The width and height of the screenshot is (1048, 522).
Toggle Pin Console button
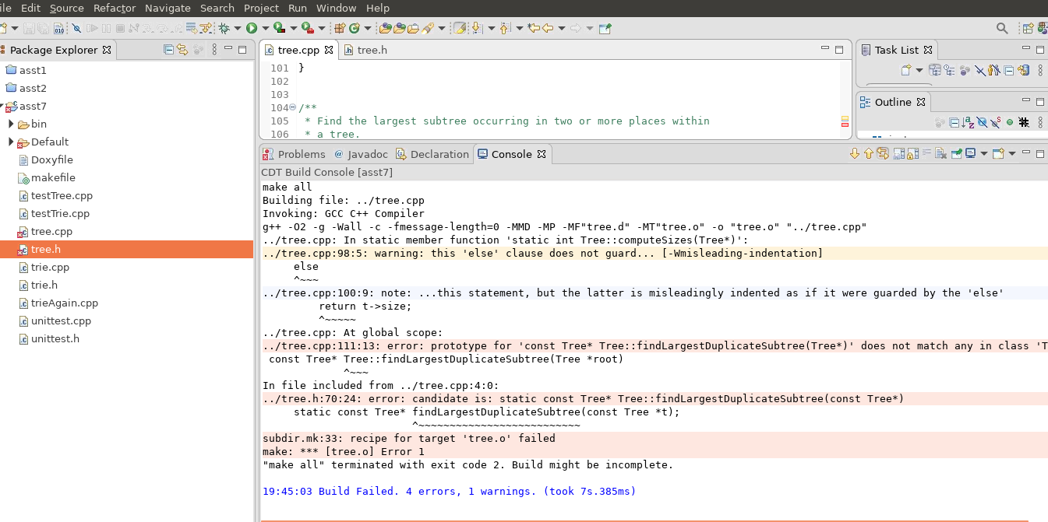coord(956,153)
